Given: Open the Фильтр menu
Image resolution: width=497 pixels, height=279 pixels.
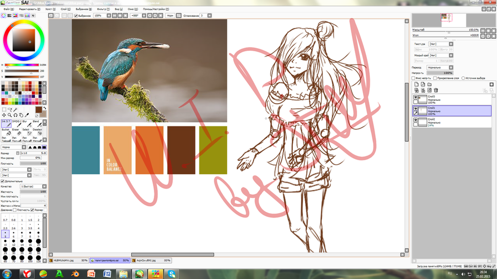Looking at the screenshot, I should 103,9.
